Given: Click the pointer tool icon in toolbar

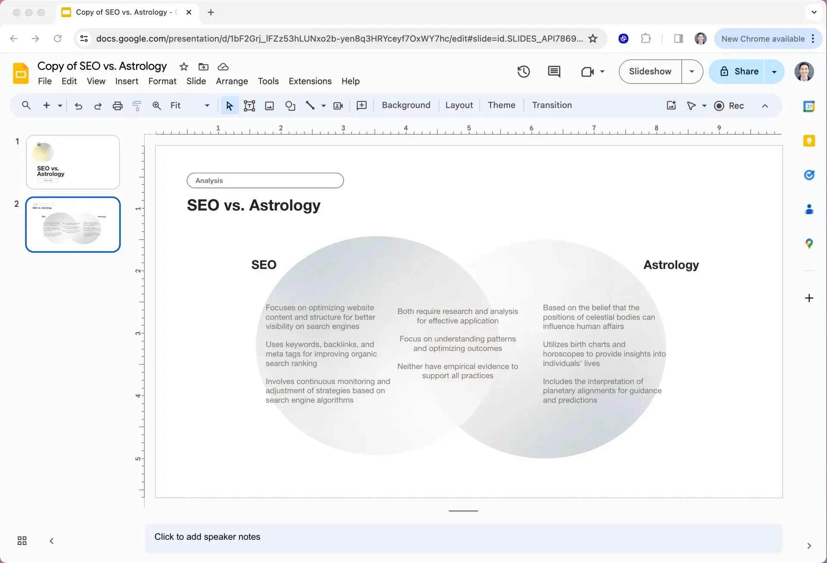Looking at the screenshot, I should click(691, 106).
